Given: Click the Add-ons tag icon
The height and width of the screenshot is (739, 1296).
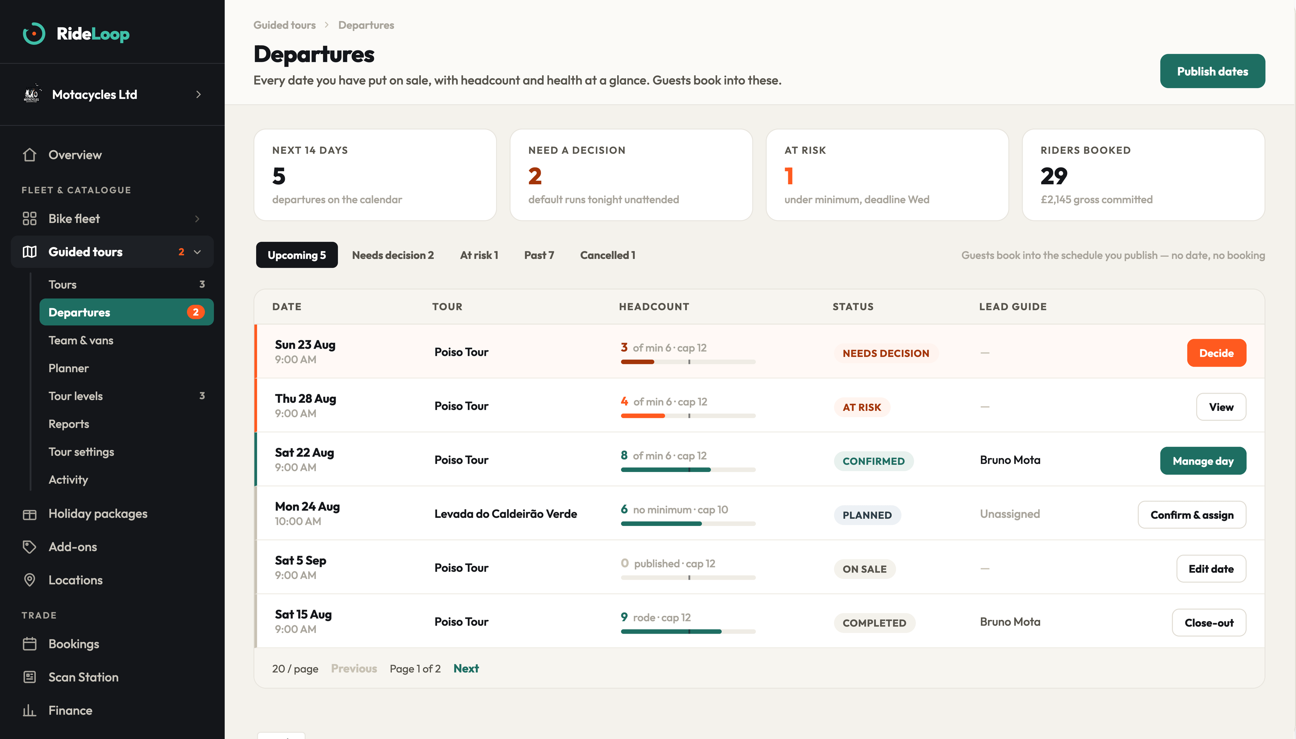Looking at the screenshot, I should coord(29,547).
